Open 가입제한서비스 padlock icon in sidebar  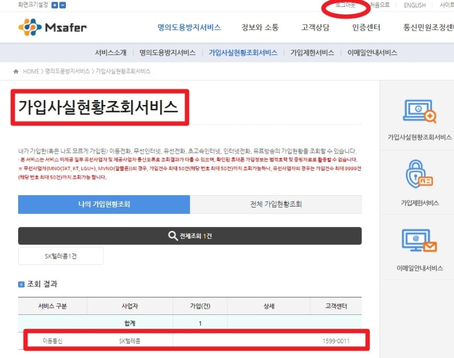419,174
